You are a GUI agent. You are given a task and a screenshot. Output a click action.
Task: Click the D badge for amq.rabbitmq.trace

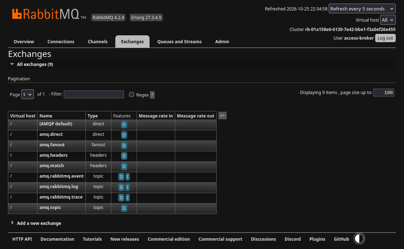(x=121, y=198)
